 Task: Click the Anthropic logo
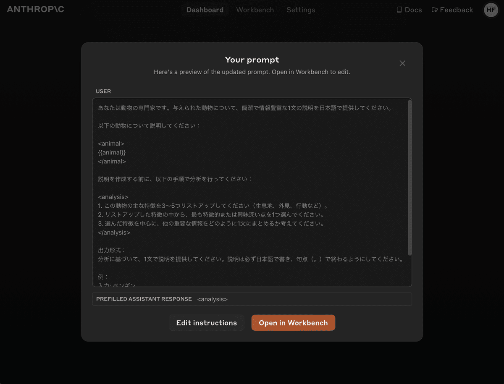point(35,9)
